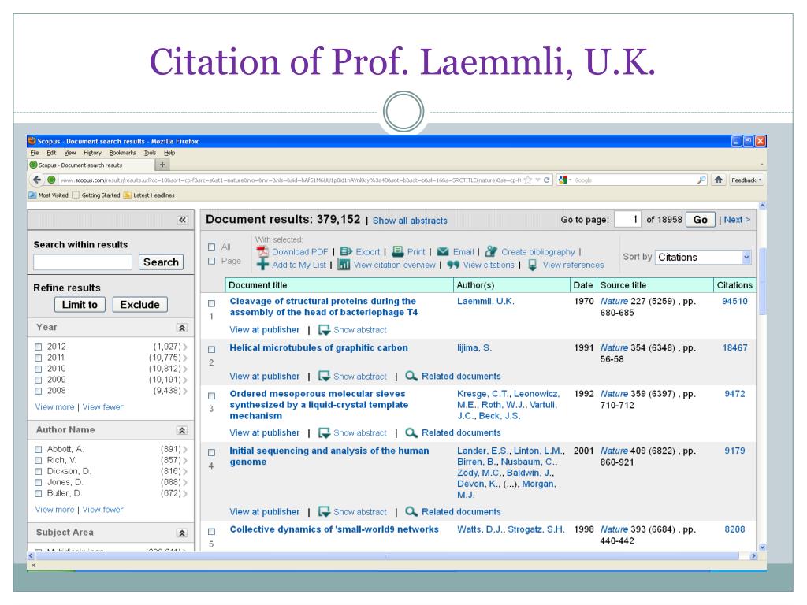The image size is (807, 605).
Task: Click the reload icon in address bar
Action: click(x=547, y=180)
